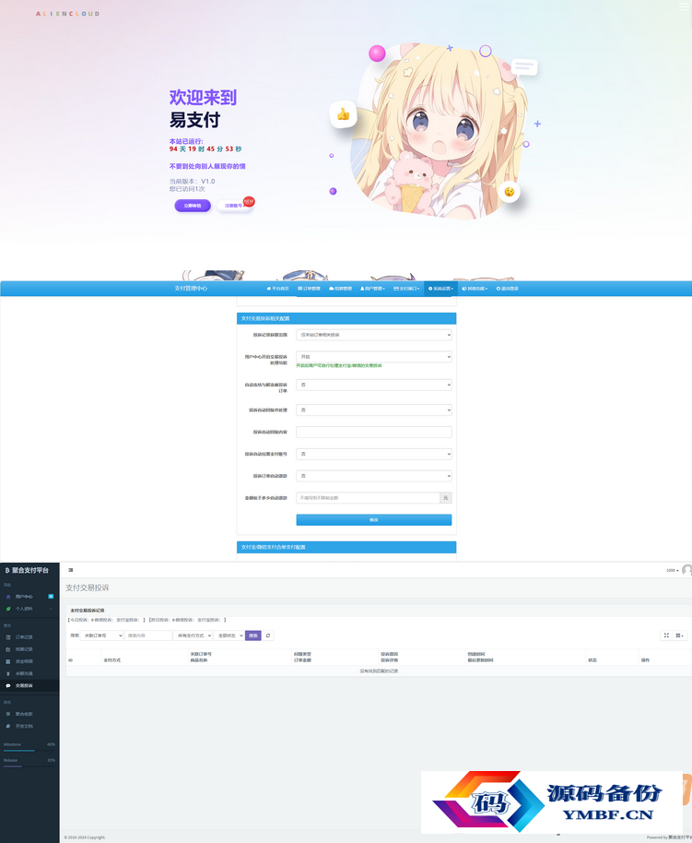
Task: Focus the 投诉自动回复内容 text field
Action: coord(374,432)
